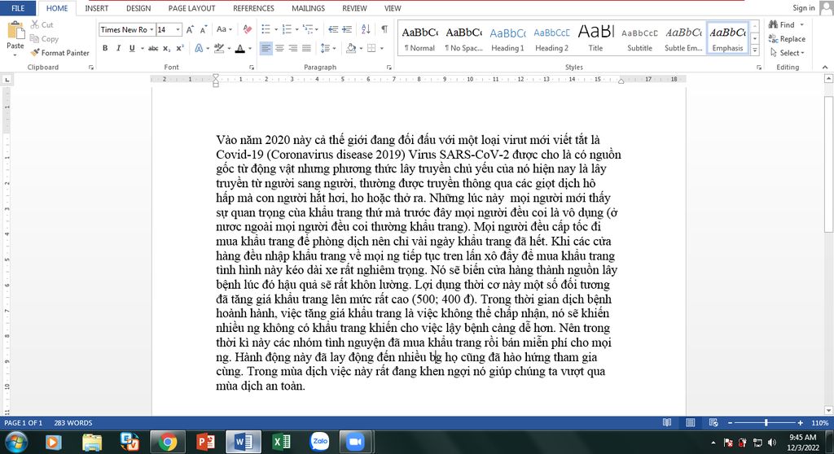This screenshot has height=454, width=834.
Task: Toggle Italic formatting
Action: click(118, 48)
